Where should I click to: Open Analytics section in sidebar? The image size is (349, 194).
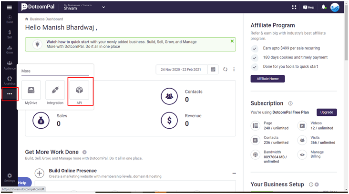point(10,81)
